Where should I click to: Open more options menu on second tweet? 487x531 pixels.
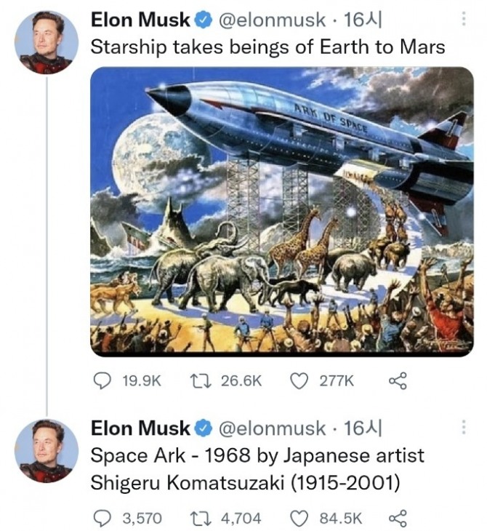[x=464, y=428]
